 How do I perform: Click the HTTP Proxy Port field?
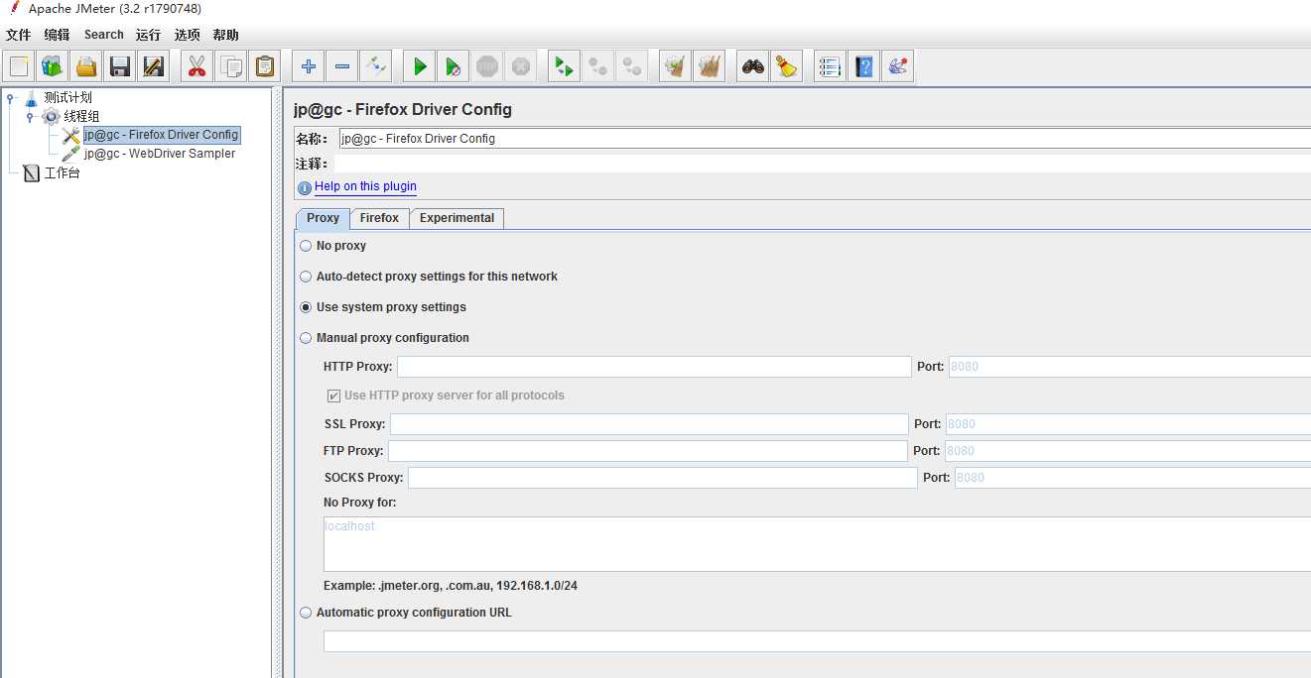[x=1129, y=367]
